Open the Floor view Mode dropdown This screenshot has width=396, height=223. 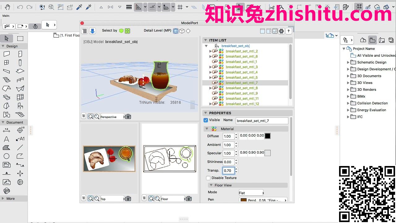tap(251, 193)
